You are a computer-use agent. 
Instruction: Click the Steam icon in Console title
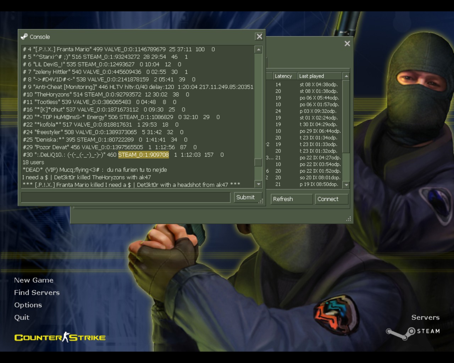pos(24,37)
